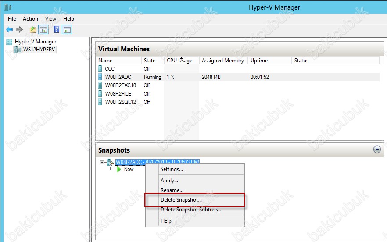Select the W08R2FILE virtual machine name
Image resolution: width=387 pixels, height=242 pixels.
pos(118,94)
